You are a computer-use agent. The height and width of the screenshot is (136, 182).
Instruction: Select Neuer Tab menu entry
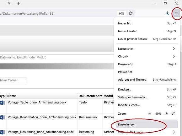(x=147, y=23)
